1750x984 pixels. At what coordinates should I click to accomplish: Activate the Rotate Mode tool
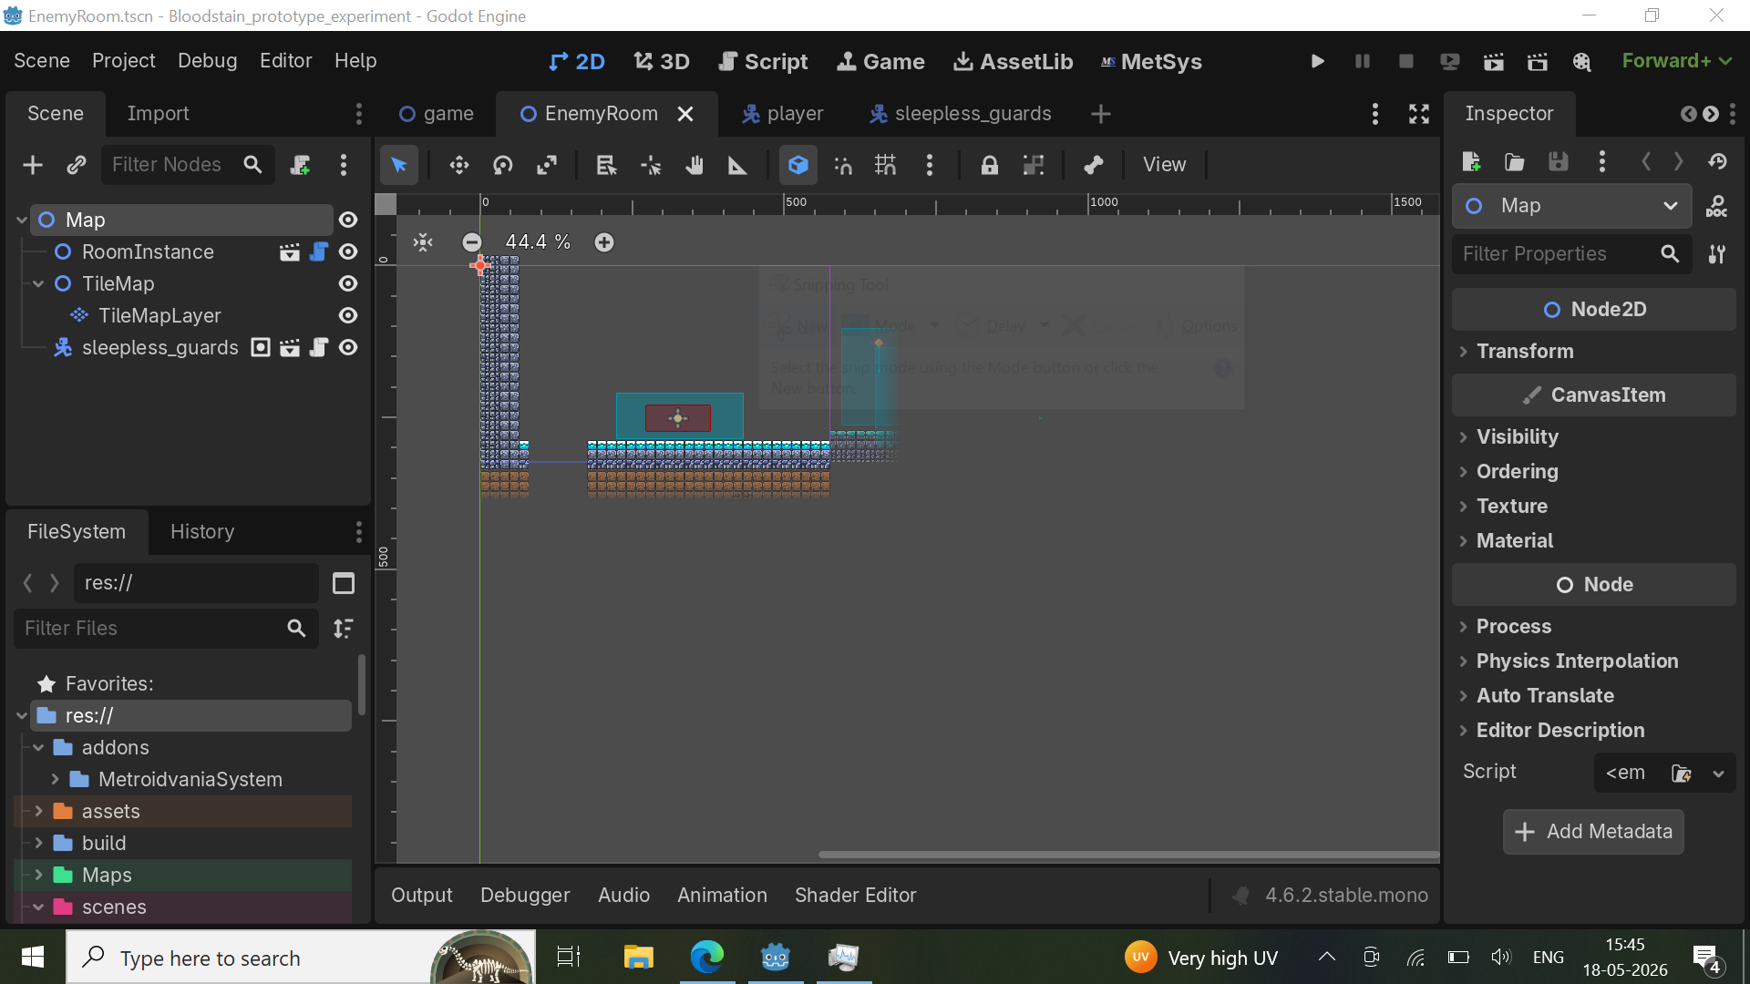[503, 165]
